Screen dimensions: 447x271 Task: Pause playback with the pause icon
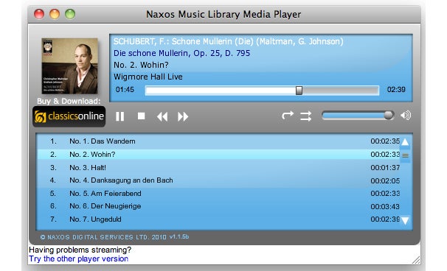click(x=119, y=116)
